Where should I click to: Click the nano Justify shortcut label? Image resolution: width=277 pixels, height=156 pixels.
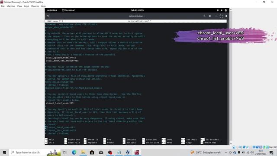click(131, 143)
